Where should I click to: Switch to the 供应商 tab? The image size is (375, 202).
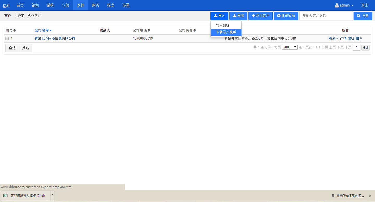click(x=19, y=16)
